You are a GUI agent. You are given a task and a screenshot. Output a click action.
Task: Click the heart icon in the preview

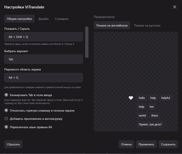click(x=131, y=98)
